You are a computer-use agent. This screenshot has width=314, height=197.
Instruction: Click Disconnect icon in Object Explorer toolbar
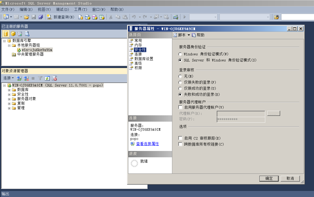(x=26, y=78)
